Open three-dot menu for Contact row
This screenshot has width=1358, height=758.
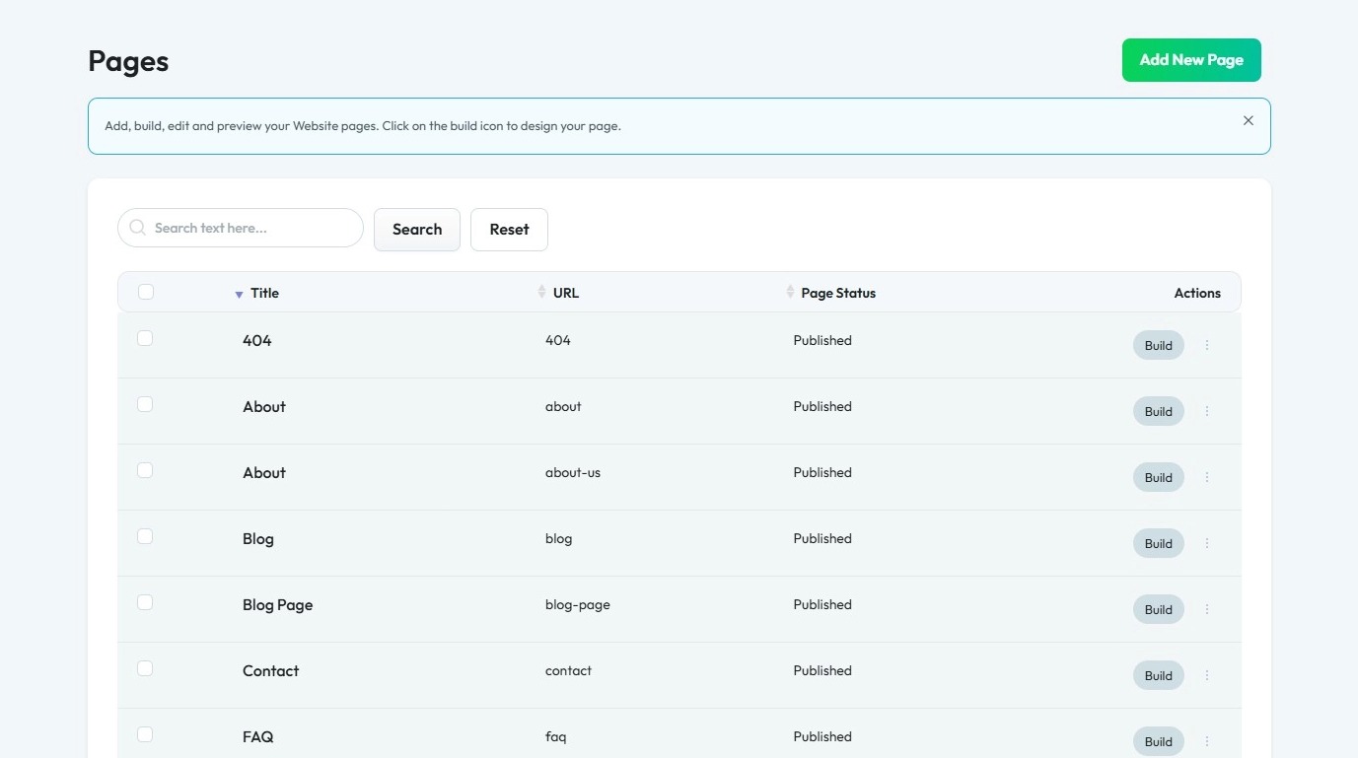pos(1207,675)
